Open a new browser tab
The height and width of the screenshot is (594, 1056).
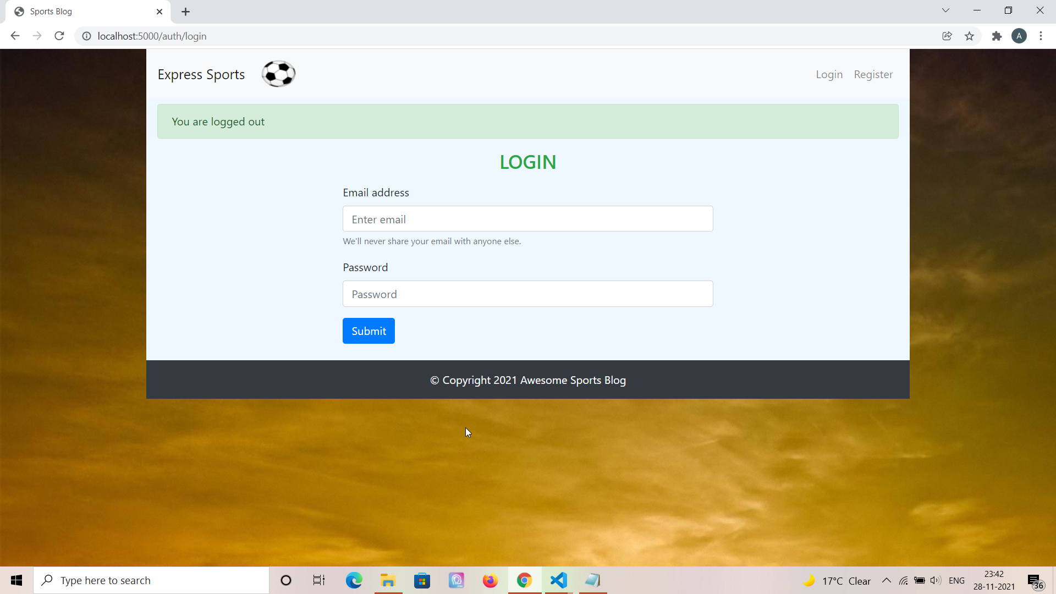click(186, 12)
